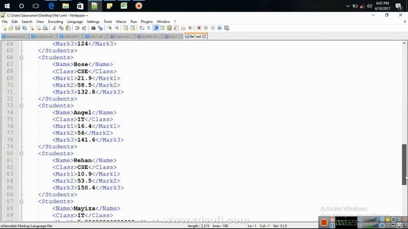Open the Encoding menu
This screenshot has width=408, height=229.
(55, 22)
